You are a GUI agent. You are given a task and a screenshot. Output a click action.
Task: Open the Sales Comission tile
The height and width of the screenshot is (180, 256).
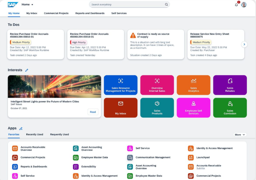[230, 108]
